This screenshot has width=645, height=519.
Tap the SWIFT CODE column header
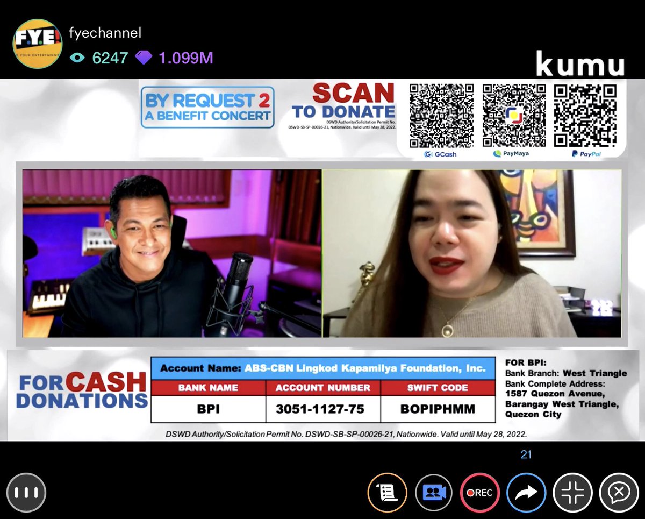click(438, 388)
